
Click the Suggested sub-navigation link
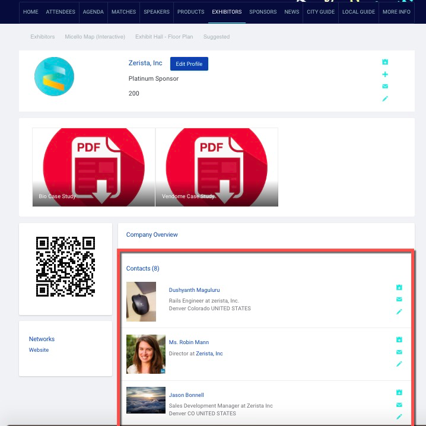pyautogui.click(x=217, y=37)
